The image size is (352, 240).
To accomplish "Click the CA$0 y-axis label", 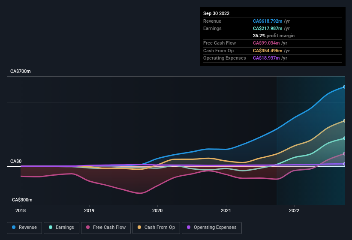I will [x=16, y=161].
